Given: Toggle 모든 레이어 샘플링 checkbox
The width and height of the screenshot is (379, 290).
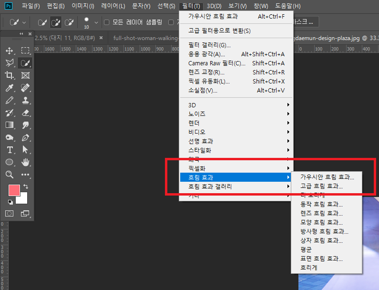Looking at the screenshot, I should (x=107, y=22).
